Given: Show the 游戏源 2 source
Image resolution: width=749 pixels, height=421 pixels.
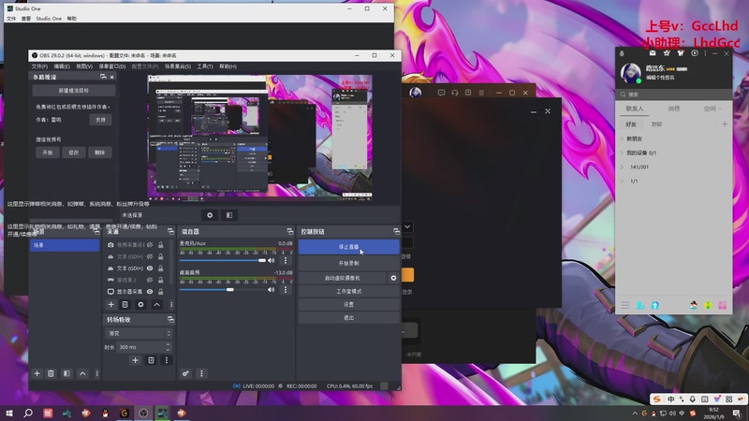Looking at the screenshot, I should 150,280.
